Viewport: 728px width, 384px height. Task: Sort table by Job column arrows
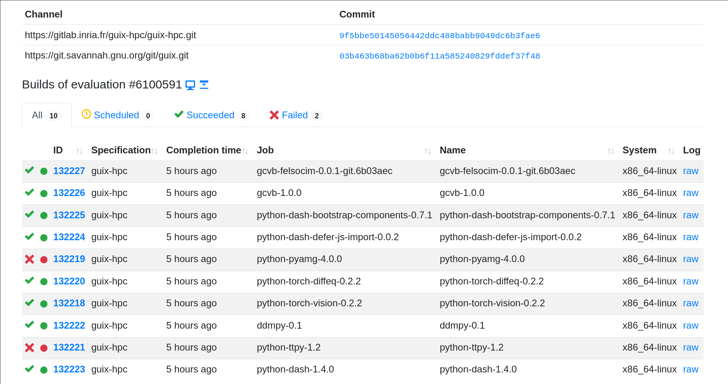(x=428, y=151)
